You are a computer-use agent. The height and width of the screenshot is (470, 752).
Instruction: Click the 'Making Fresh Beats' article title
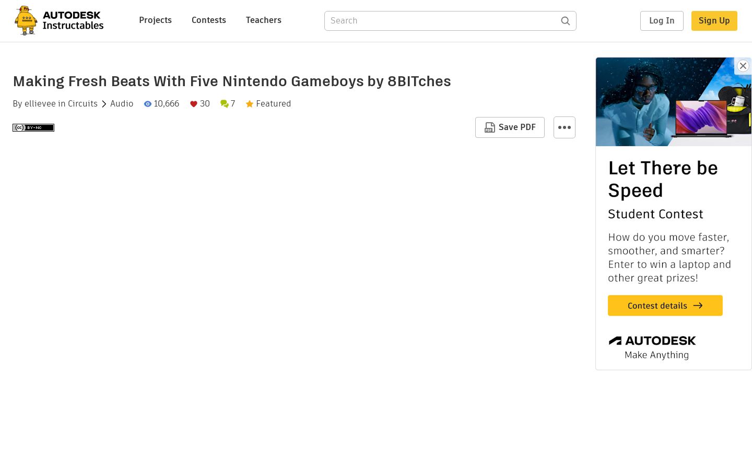[232, 81]
